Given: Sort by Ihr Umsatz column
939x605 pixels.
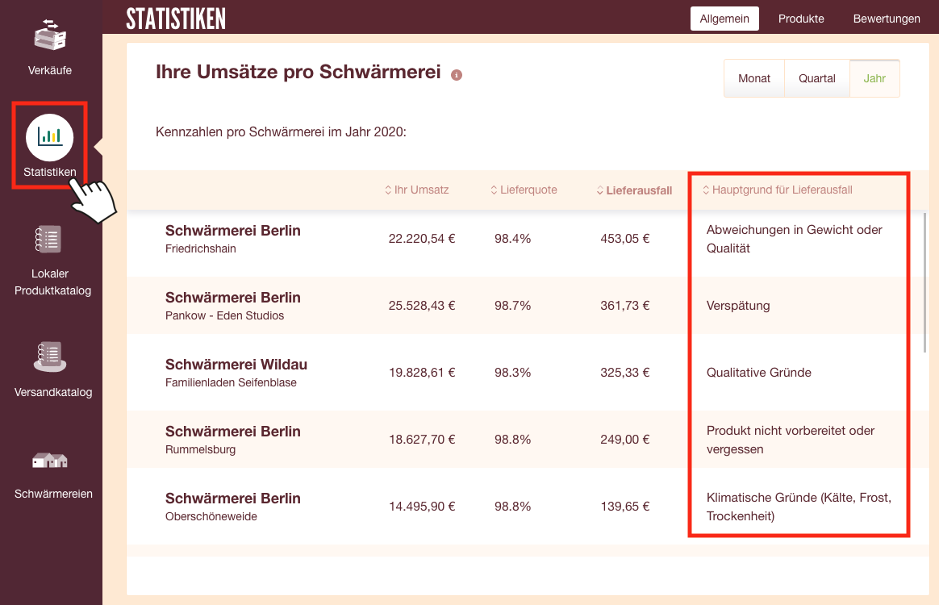Looking at the screenshot, I should click(417, 190).
